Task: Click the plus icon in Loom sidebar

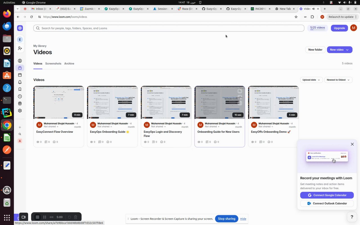Action: (x=20, y=127)
